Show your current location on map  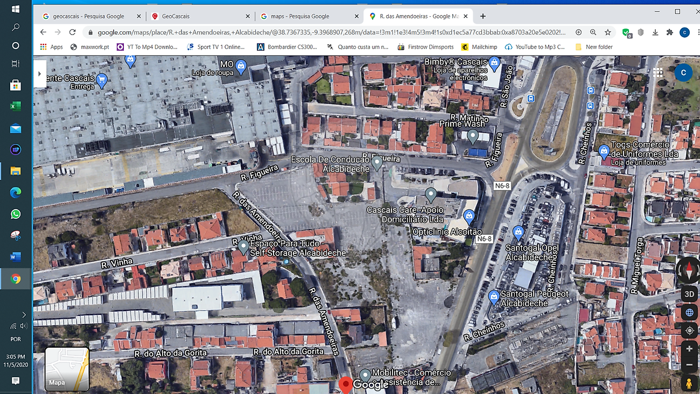[x=689, y=330]
